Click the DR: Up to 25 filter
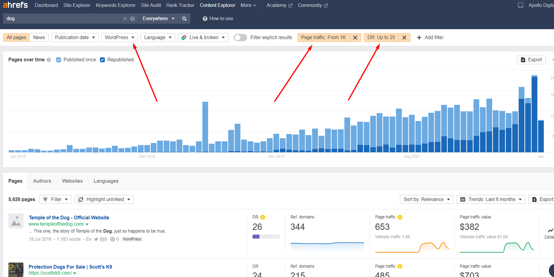 click(x=381, y=37)
